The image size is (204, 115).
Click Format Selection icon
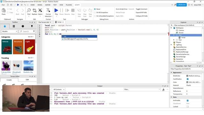pos(48,10)
